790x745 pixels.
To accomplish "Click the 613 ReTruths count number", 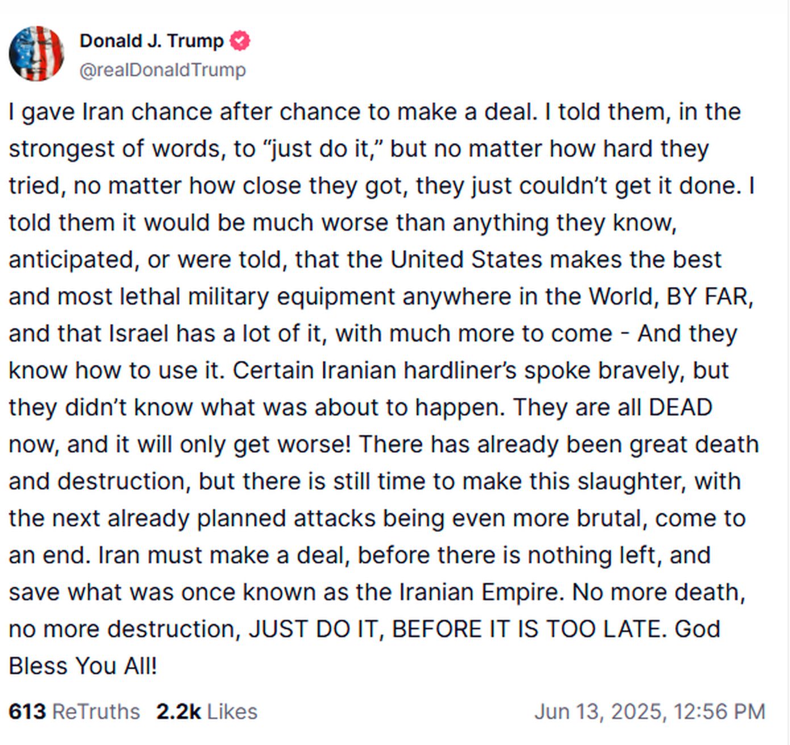I will [x=27, y=711].
